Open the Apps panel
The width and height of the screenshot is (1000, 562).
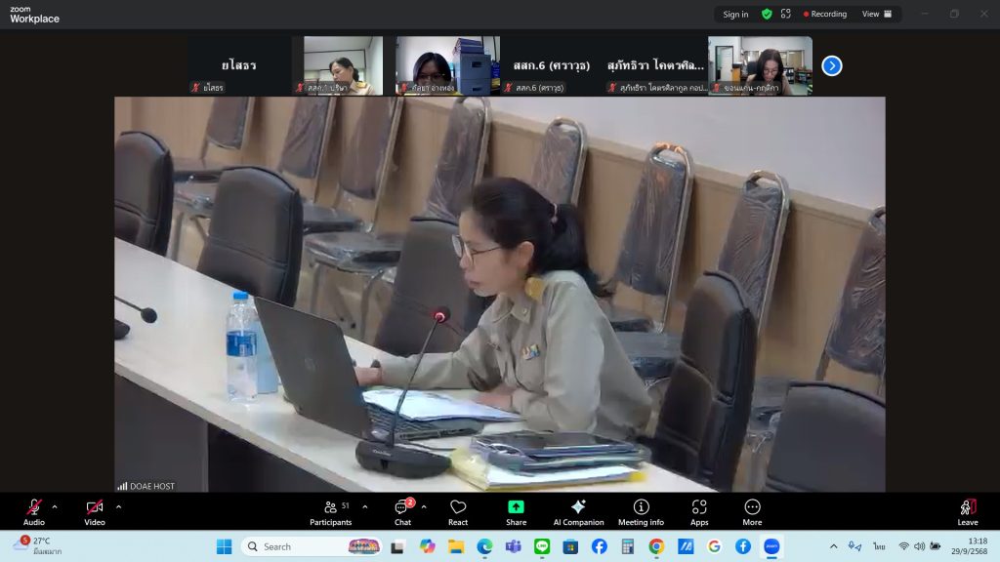(x=699, y=511)
